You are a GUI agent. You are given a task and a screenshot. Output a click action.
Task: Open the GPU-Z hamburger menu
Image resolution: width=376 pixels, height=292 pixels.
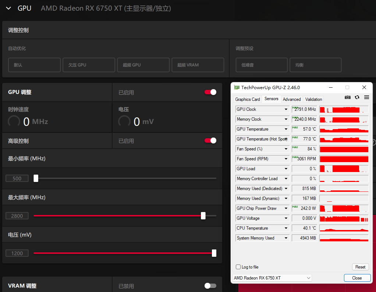click(x=366, y=97)
